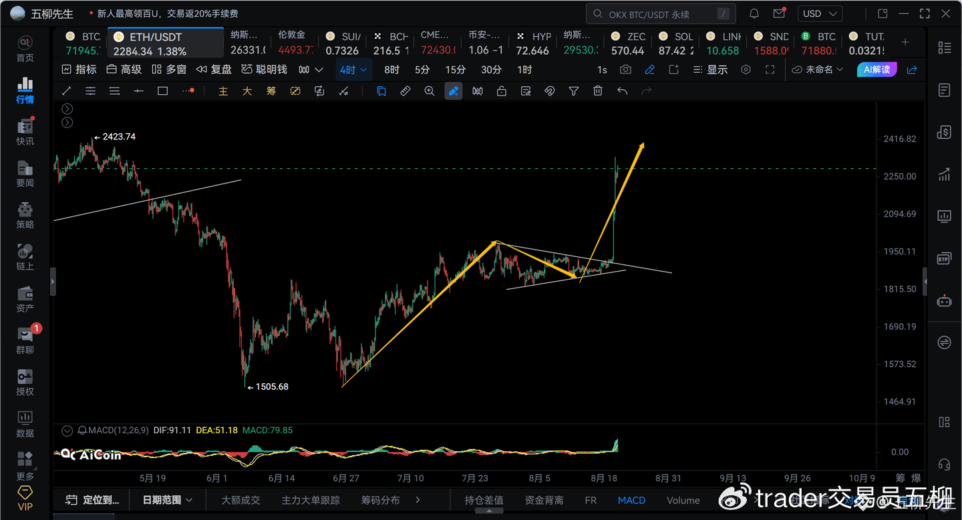Screen dimensions: 962x520
Task: Collapse the MACD indicator pane arrow
Action: [x=67, y=431]
